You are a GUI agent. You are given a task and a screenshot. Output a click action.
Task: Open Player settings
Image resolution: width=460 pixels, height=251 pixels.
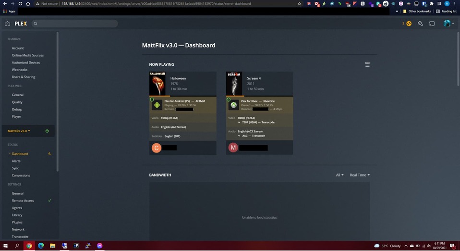pos(16,116)
